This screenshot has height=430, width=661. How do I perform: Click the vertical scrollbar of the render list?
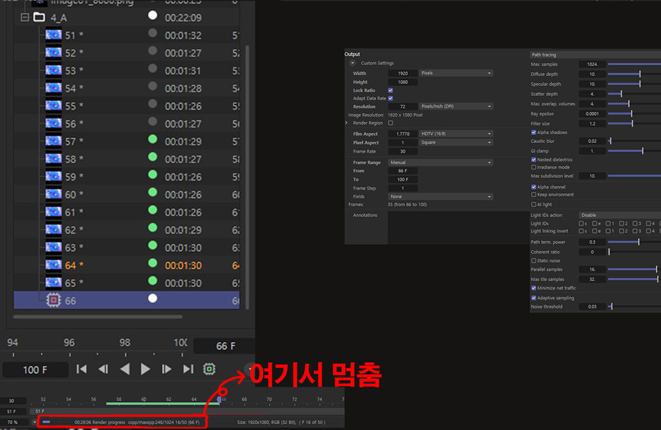(x=247, y=177)
